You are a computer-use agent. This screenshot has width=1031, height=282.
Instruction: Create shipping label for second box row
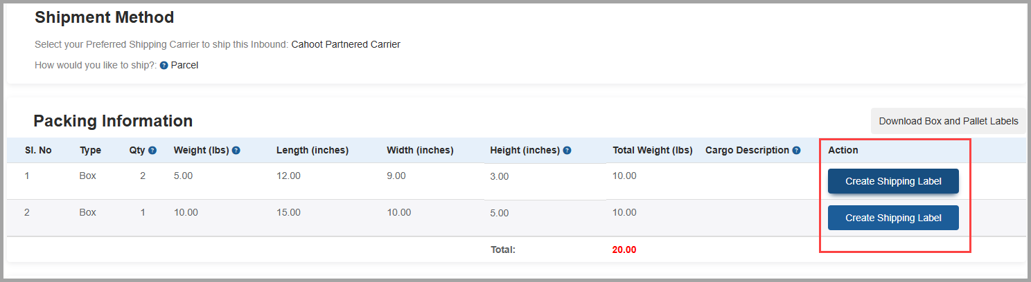(893, 218)
